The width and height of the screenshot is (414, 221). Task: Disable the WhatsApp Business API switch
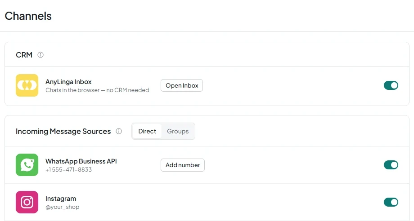[391, 165]
